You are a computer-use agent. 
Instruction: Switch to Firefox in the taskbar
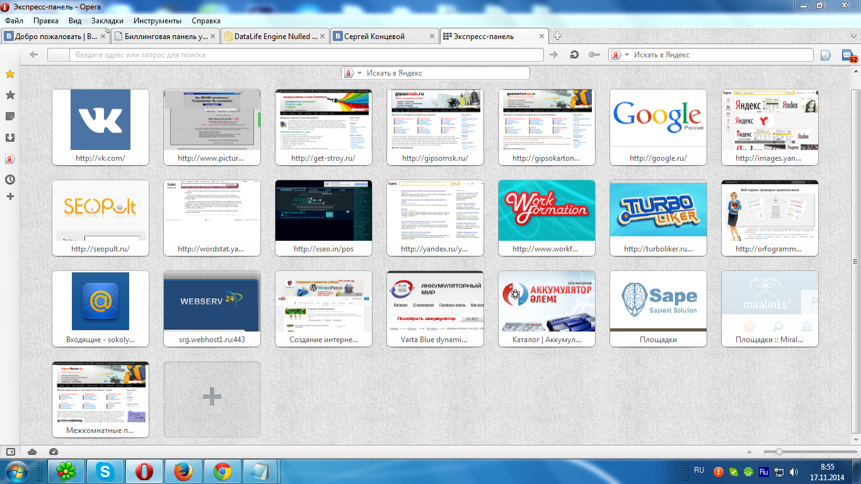click(x=183, y=471)
